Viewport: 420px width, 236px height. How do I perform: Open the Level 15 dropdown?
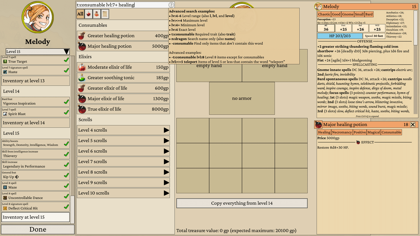[38, 52]
